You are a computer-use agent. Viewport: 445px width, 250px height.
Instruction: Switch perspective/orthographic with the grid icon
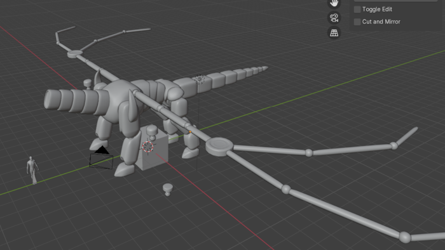click(334, 33)
